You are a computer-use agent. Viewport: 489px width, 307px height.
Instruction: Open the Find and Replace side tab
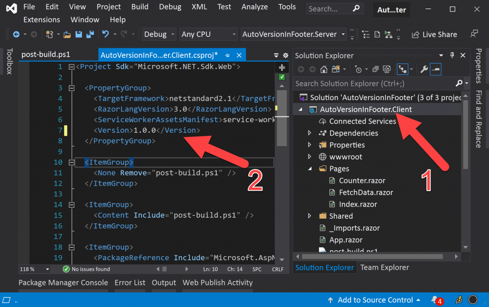(x=478, y=119)
